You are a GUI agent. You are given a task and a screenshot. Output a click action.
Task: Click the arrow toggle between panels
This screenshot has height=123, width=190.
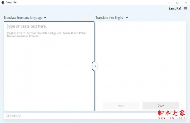click(x=95, y=66)
